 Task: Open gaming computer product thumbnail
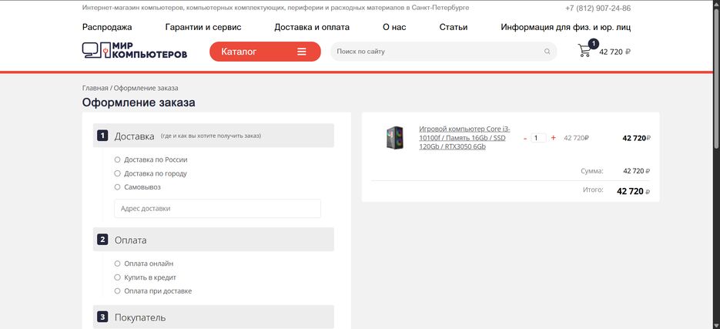(x=394, y=138)
